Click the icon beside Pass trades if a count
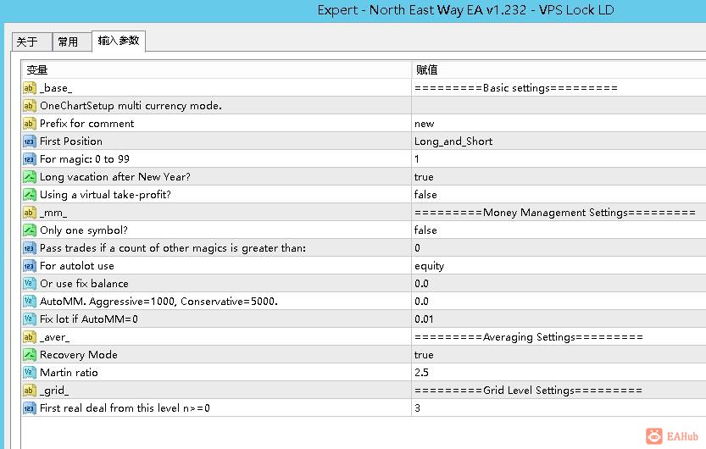Viewport: 706px width, 449px height. coord(30,248)
